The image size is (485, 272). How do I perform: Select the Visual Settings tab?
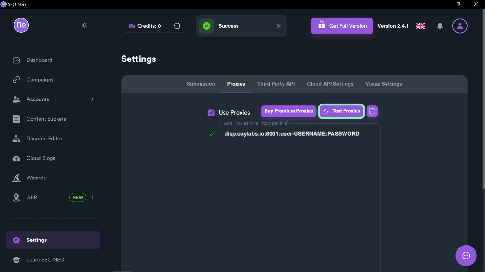coord(383,84)
